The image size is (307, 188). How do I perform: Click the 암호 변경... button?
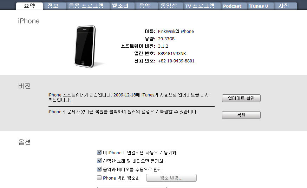[171, 178]
